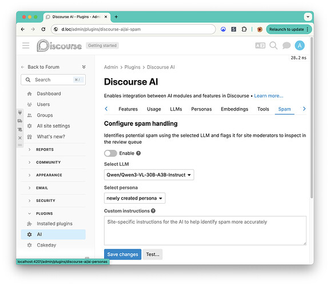Click the plug icon in dev toolbar
This screenshot has width=330, height=286.
coord(20,113)
